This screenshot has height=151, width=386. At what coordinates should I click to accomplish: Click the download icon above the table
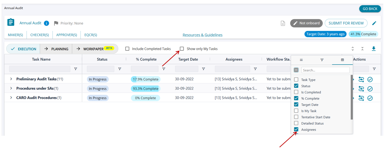373,49
